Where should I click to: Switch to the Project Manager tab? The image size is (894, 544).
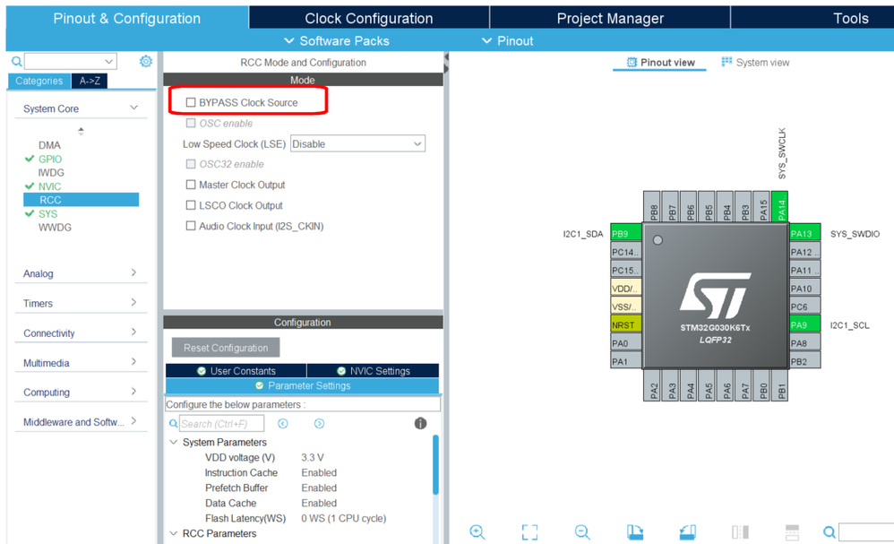point(610,18)
